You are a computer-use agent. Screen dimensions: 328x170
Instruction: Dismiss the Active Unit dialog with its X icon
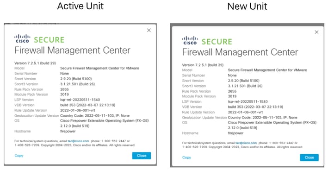coord(149,31)
